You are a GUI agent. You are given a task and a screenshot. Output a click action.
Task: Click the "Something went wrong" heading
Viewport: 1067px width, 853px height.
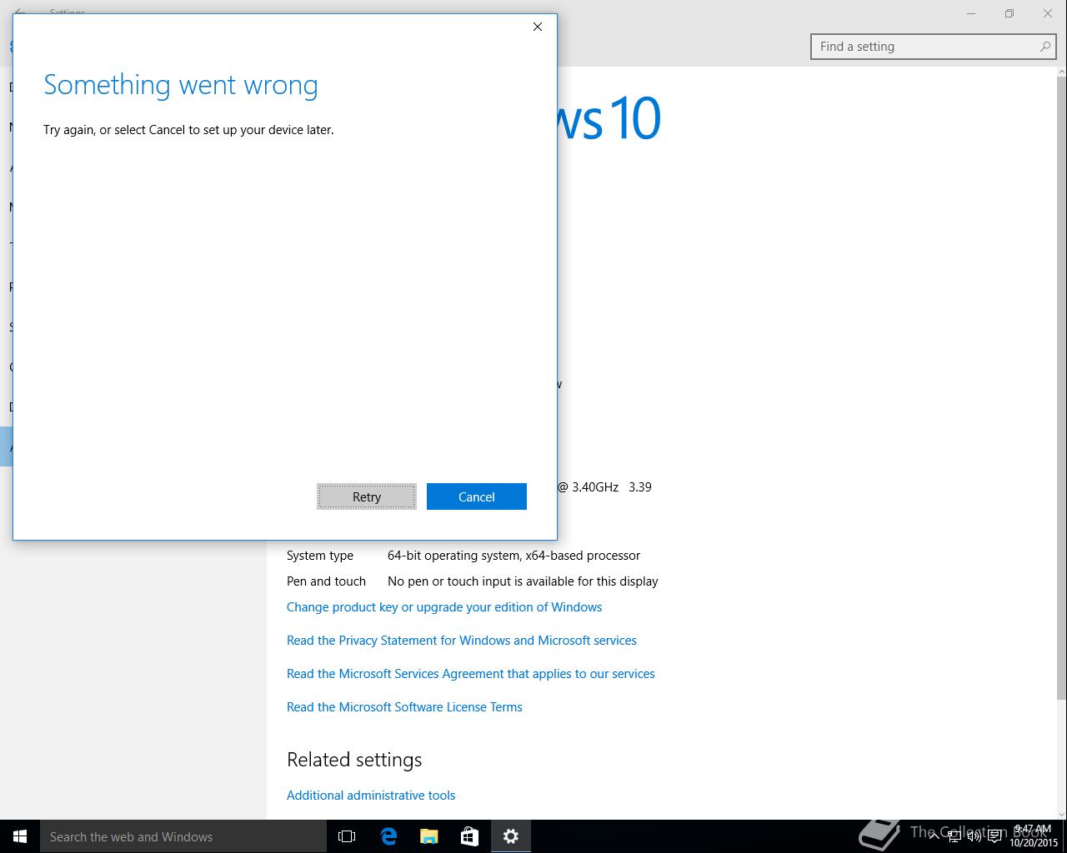(181, 85)
